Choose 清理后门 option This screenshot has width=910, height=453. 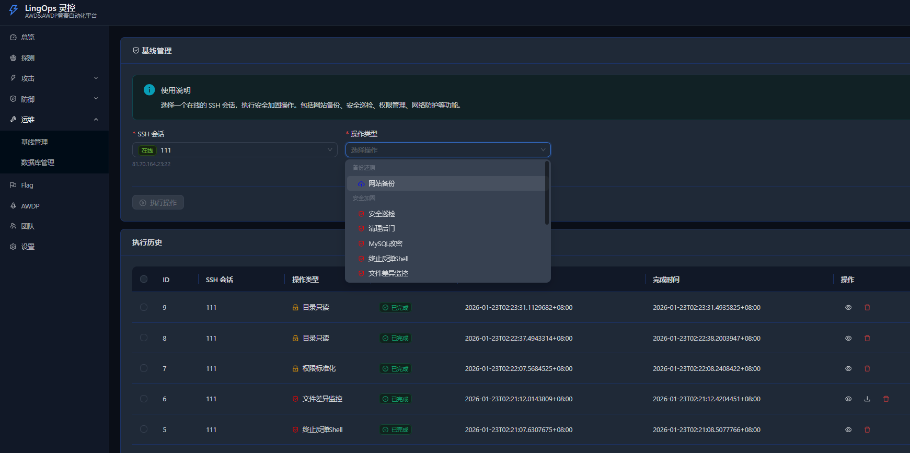point(446,228)
